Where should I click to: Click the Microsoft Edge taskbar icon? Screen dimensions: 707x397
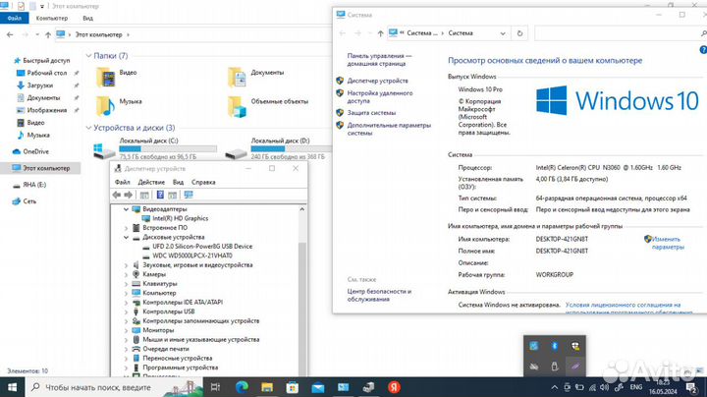(240, 387)
